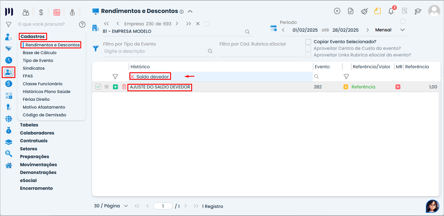
Task: Go to next period with the arrow
Action: tap(367, 30)
